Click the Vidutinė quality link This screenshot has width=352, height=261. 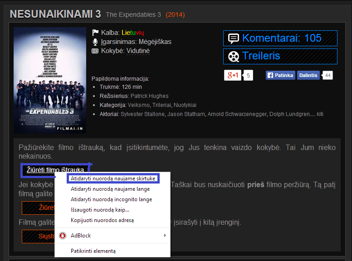(x=138, y=51)
